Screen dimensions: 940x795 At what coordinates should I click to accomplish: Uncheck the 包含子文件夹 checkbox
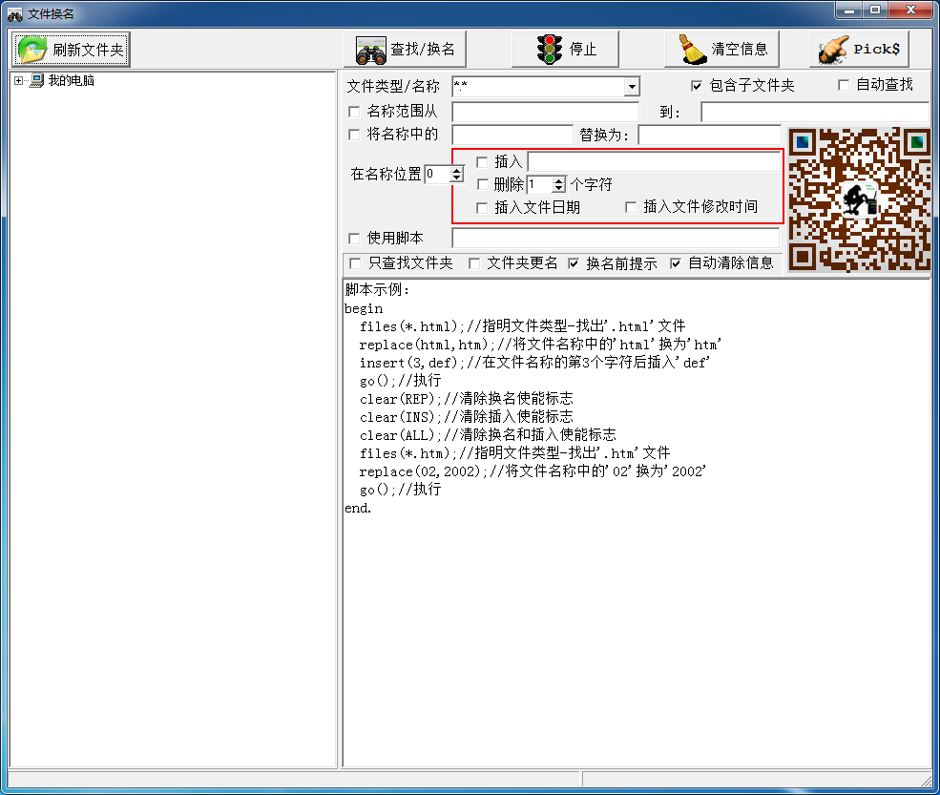coord(697,86)
